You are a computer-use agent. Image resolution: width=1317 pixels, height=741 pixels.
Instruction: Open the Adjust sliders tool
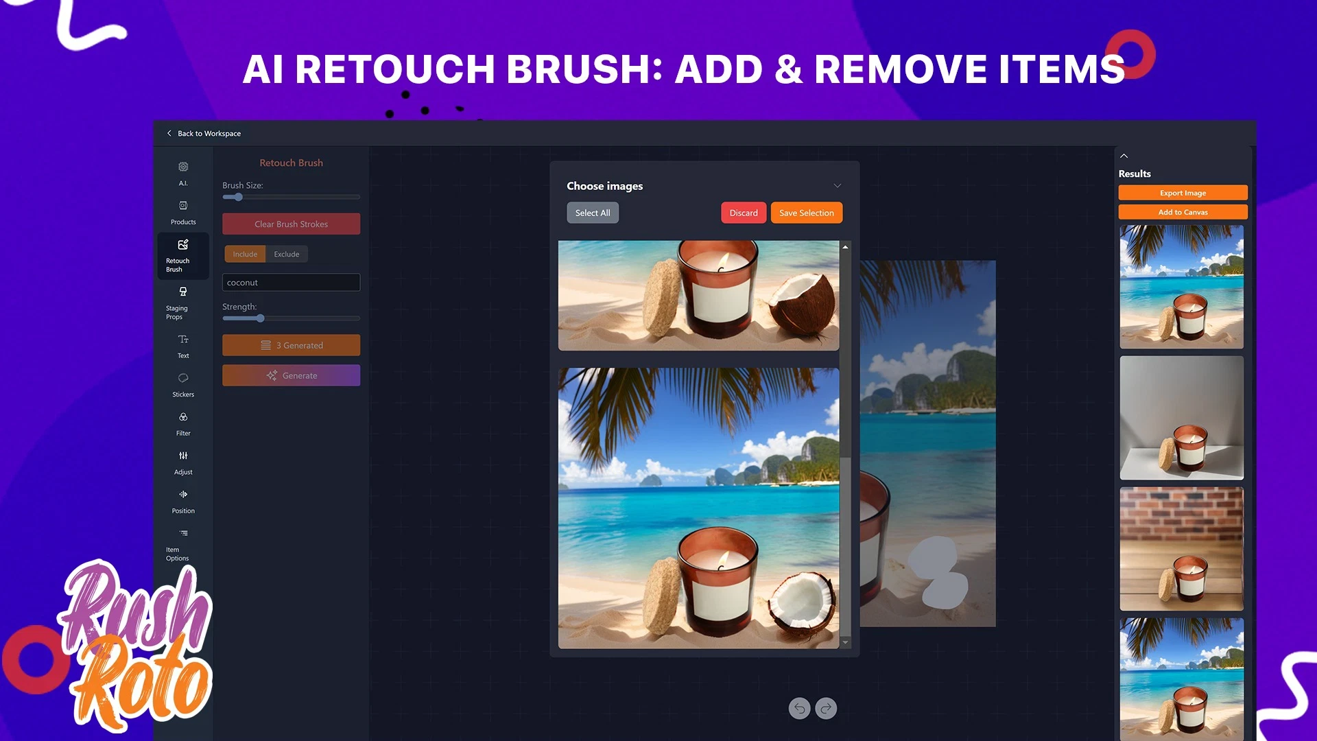click(x=183, y=462)
